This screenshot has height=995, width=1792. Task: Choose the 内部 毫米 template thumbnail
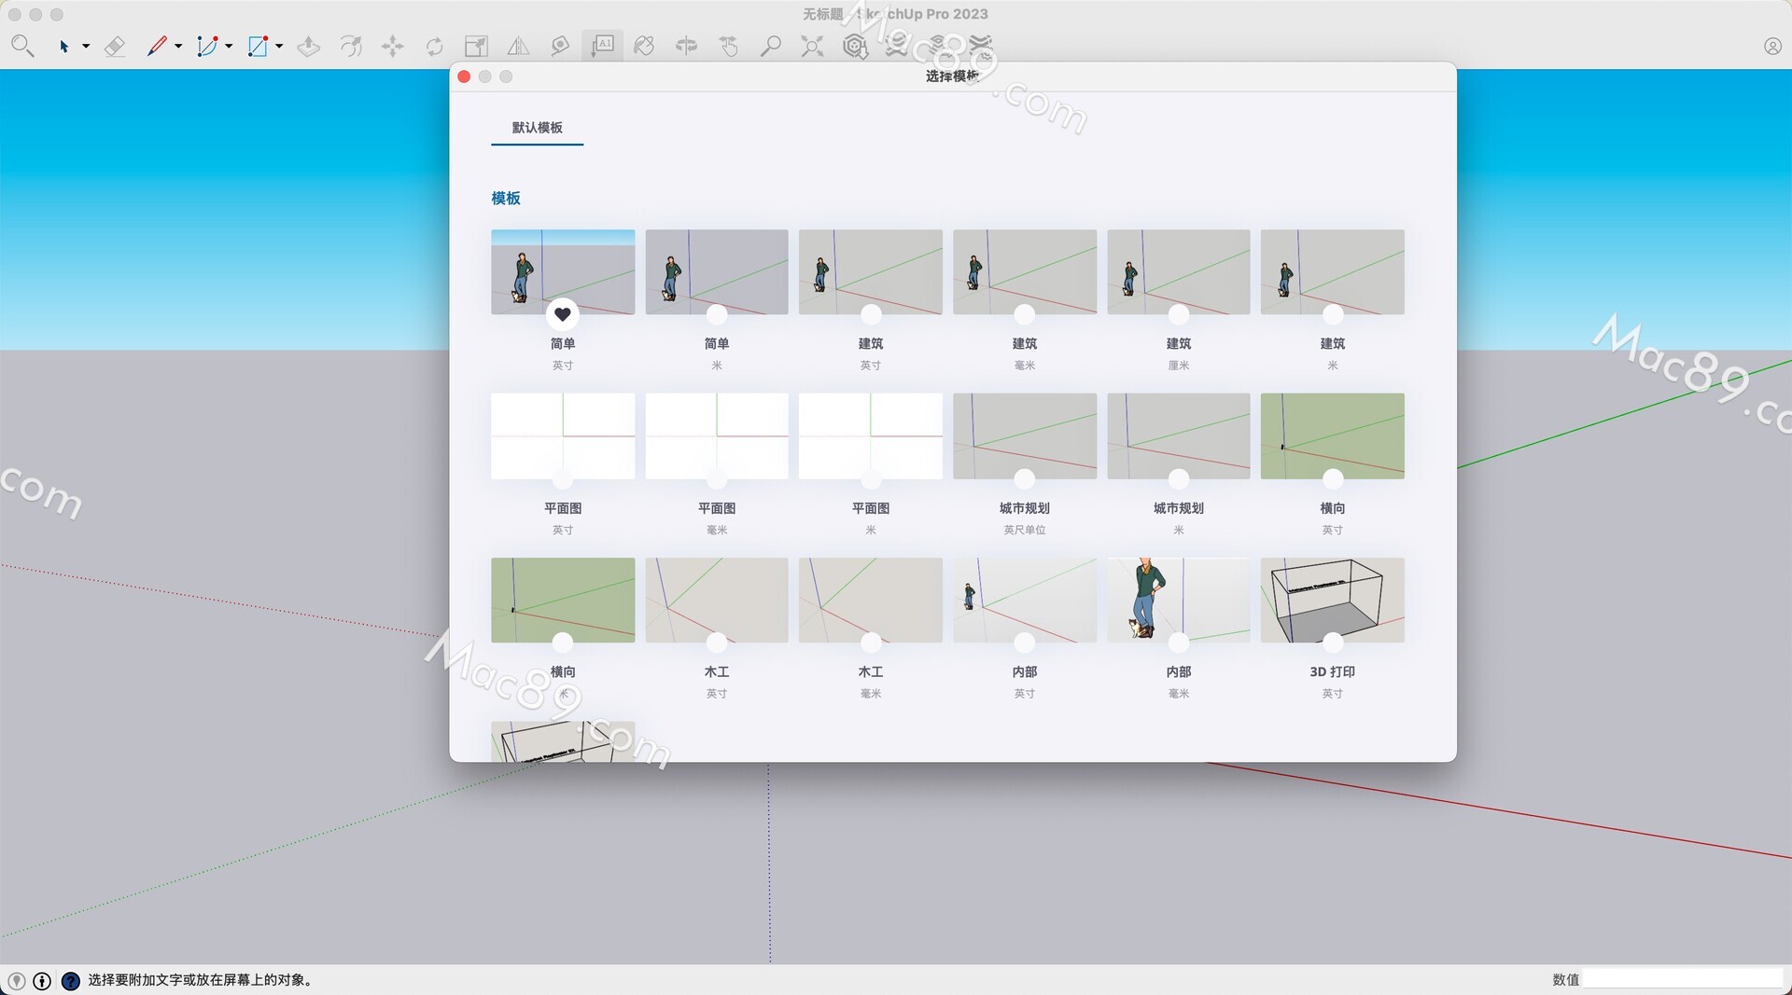click(1178, 600)
